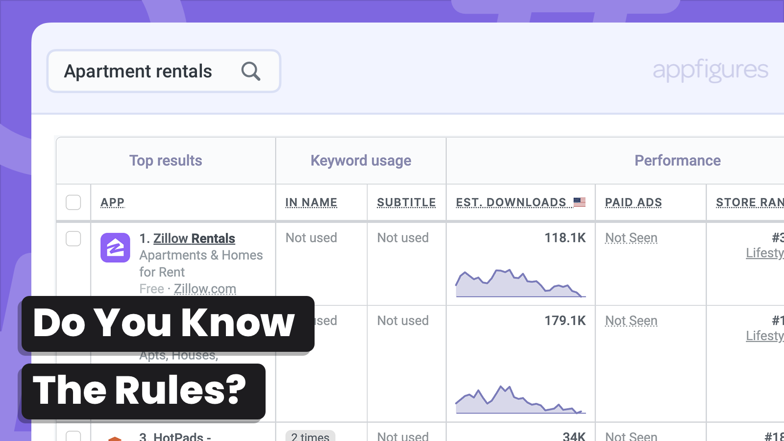Click the search magnifier icon
This screenshot has width=784, height=441.
pos(250,71)
